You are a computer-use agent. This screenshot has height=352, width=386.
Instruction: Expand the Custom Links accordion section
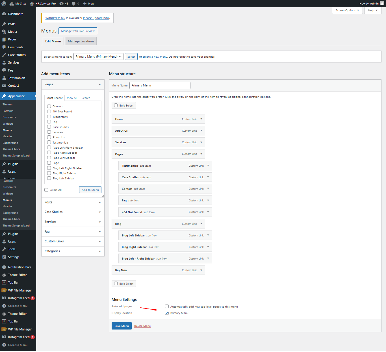[73, 241]
